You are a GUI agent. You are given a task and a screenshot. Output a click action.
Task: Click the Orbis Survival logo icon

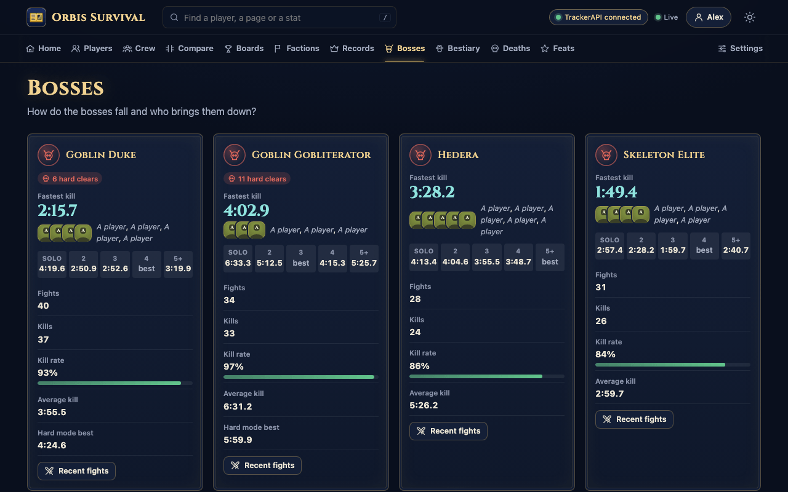(x=36, y=17)
